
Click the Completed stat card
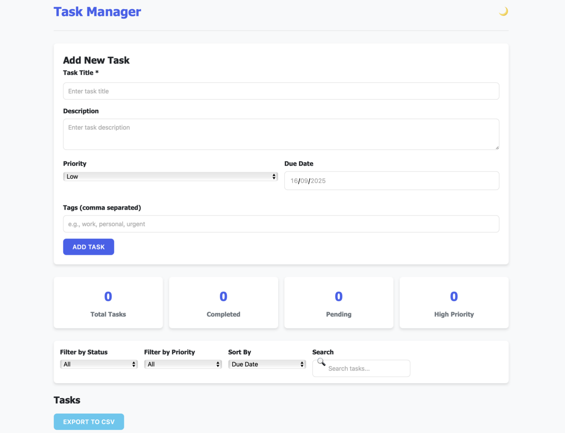pos(223,302)
